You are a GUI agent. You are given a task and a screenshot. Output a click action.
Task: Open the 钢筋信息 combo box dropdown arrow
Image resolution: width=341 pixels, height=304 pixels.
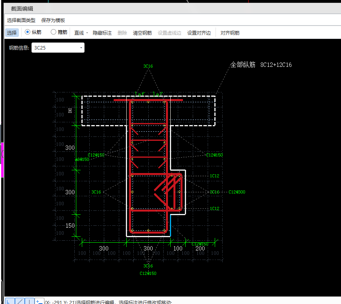81,48
